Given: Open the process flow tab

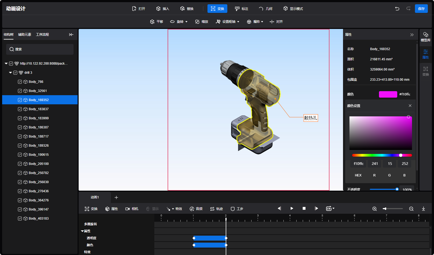Looking at the screenshot, I should (x=42, y=35).
